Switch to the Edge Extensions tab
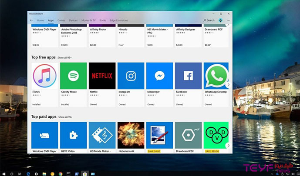This screenshot has width=300, height=176. [119, 20]
